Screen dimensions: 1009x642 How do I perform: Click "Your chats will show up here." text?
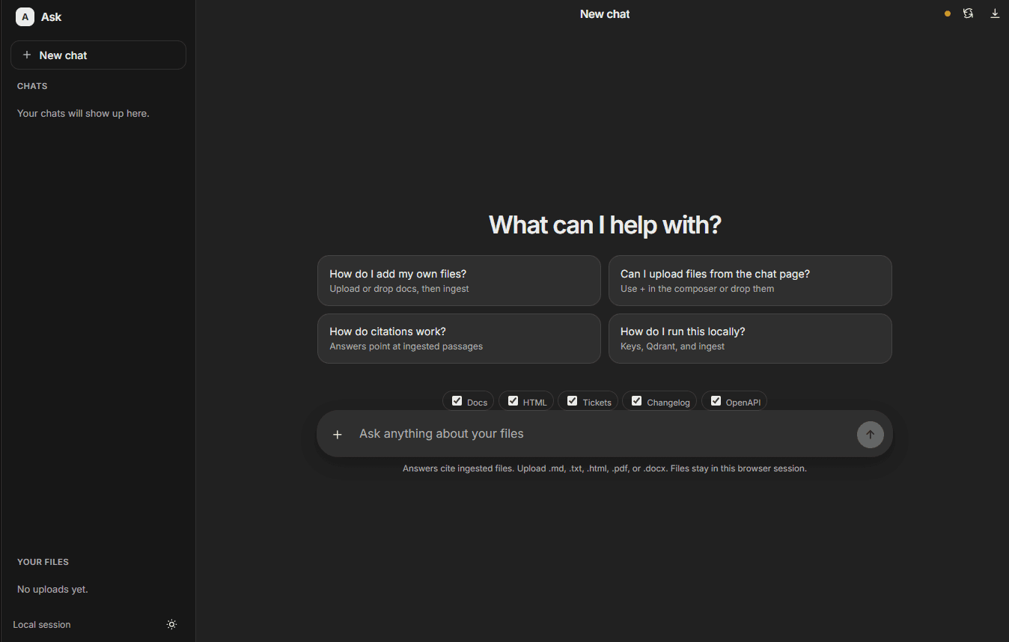(x=83, y=114)
